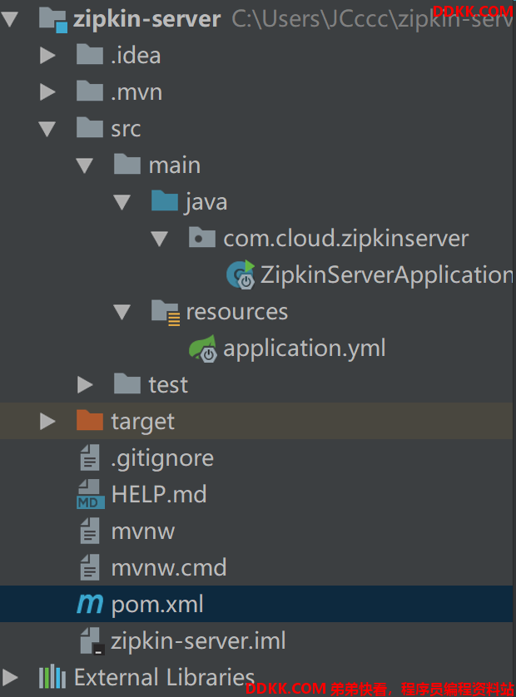Screen dimensions: 516x697
Task: Click the zipkin-server project module icon
Action: [53, 20]
